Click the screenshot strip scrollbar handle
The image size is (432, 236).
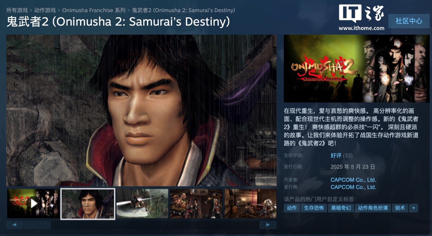[37, 225]
